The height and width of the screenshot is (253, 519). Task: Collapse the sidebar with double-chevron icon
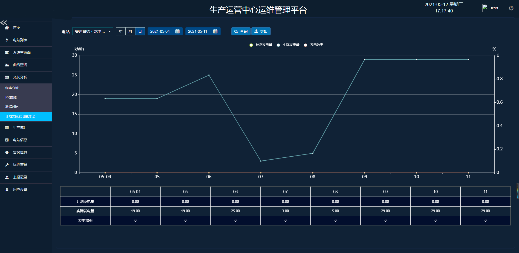click(4, 23)
